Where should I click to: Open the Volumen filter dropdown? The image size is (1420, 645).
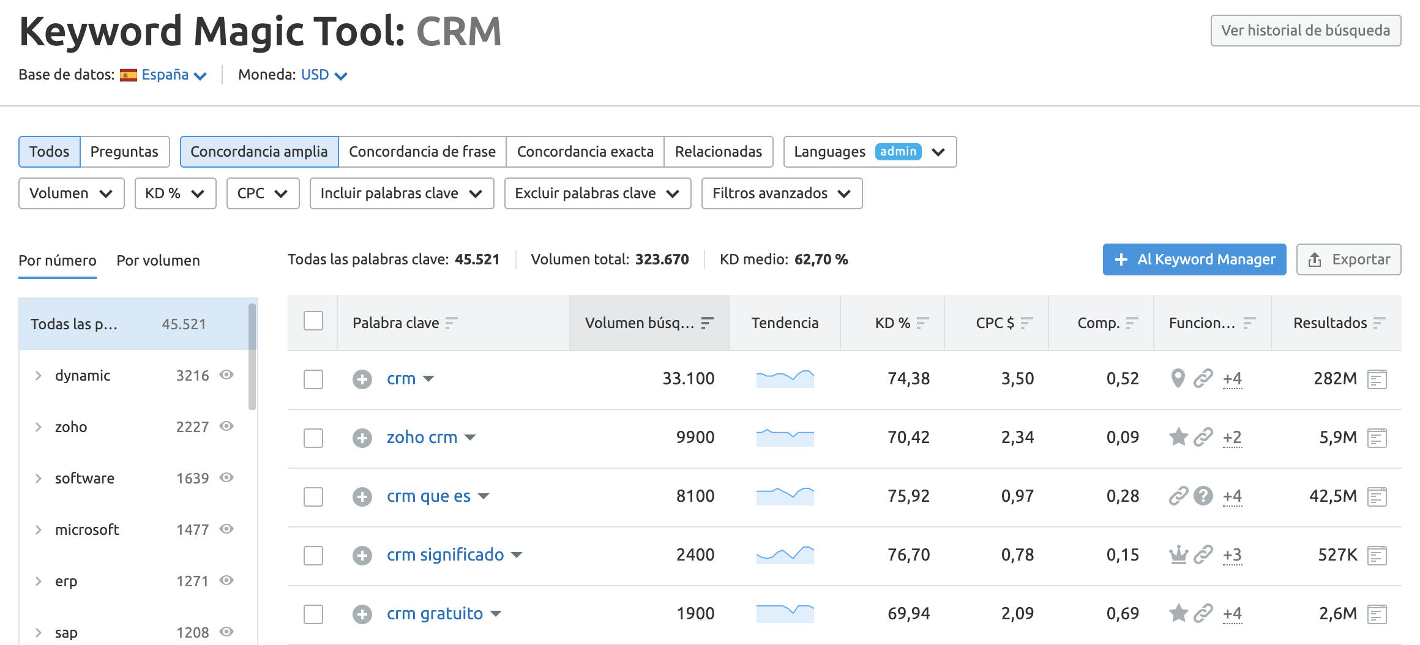coord(71,193)
